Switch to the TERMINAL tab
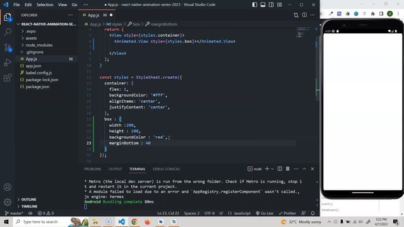 138,169
